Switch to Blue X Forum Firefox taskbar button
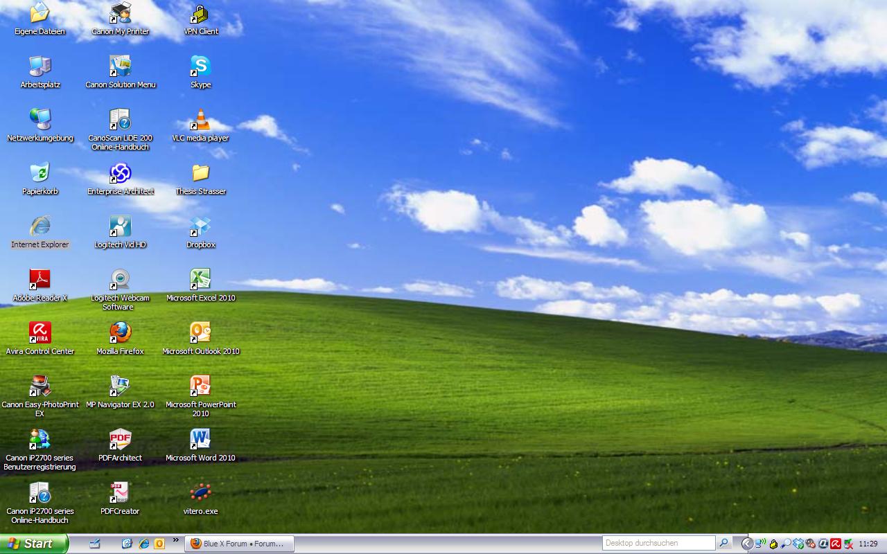The height and width of the screenshot is (554, 887). (x=240, y=544)
